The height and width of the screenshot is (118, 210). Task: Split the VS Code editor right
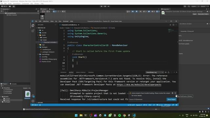[x=173, y=25]
